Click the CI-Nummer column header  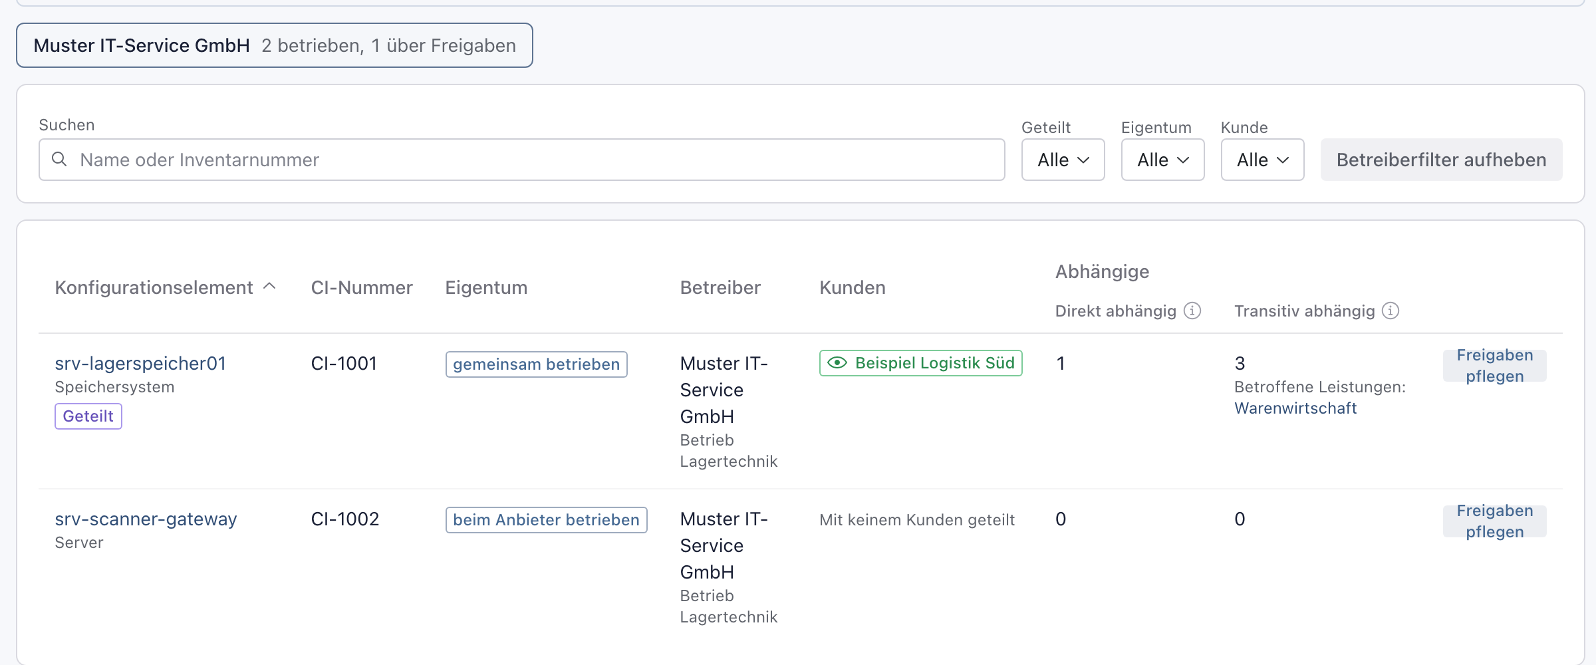click(362, 287)
